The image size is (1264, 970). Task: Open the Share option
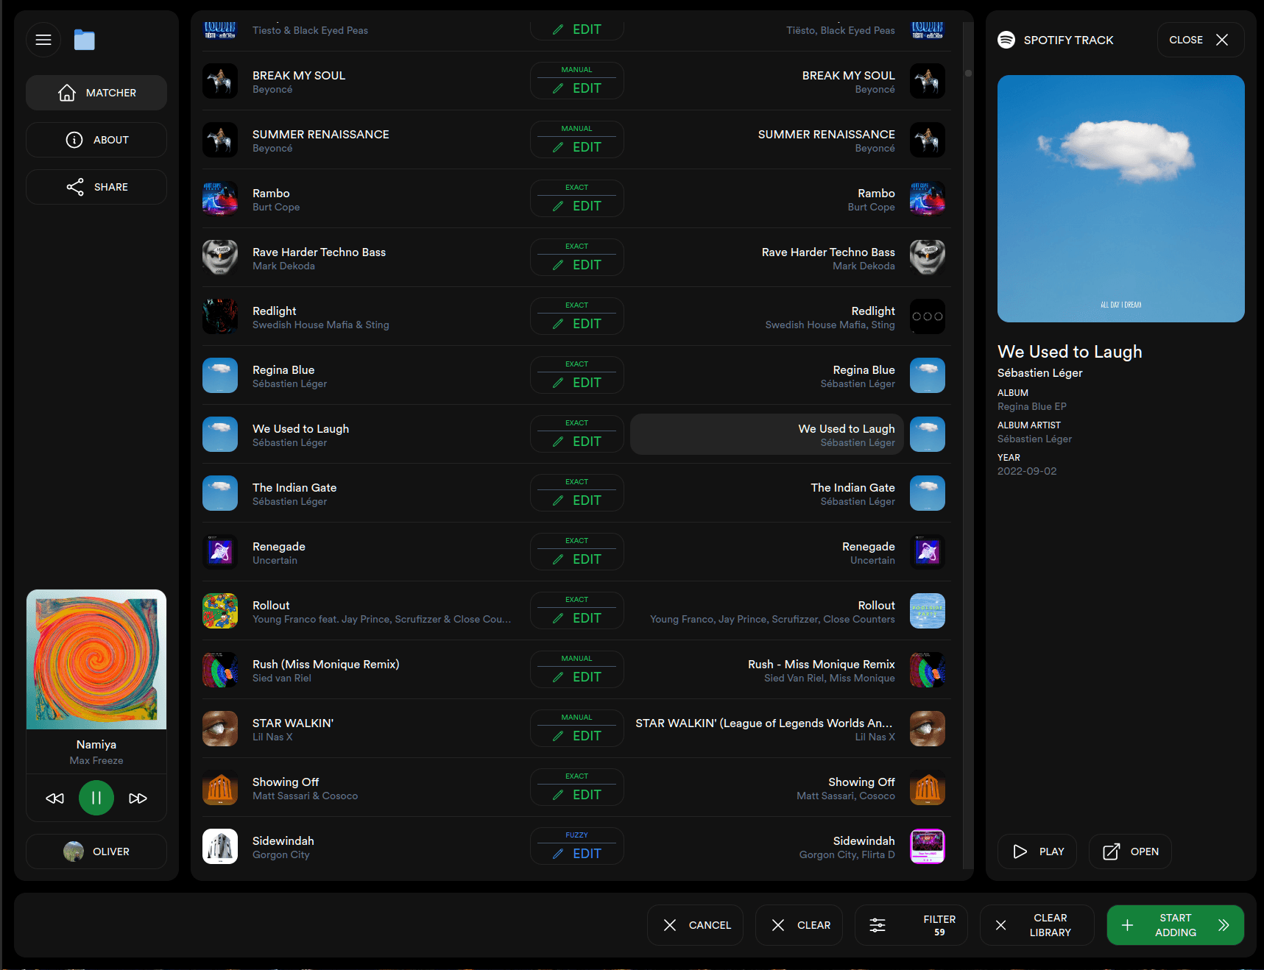[x=96, y=187]
